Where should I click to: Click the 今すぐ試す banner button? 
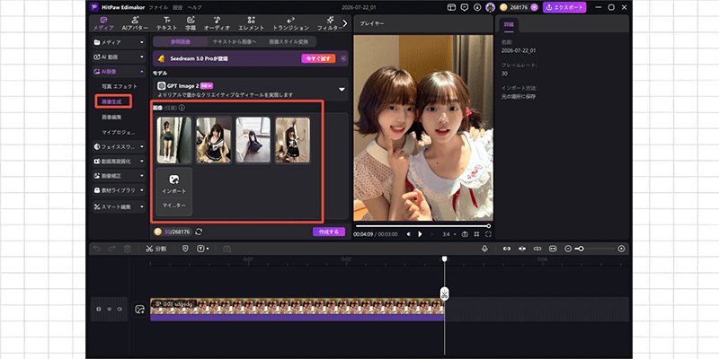tap(318, 58)
